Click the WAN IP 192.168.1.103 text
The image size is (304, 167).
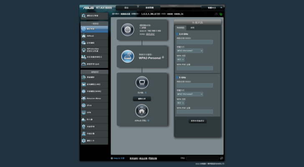click(154, 31)
